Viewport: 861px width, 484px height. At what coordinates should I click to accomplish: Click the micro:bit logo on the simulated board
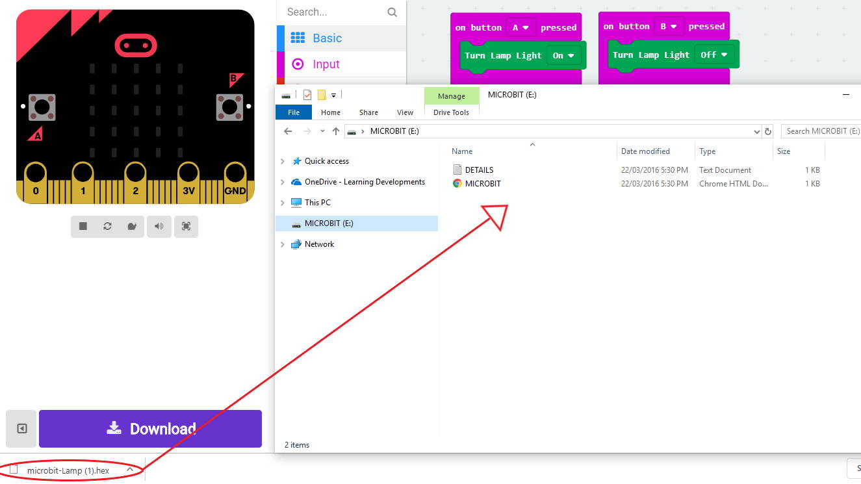point(136,45)
